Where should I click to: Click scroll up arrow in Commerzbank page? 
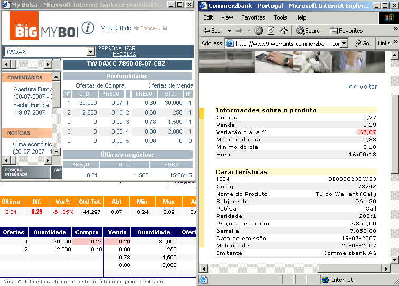click(x=394, y=55)
